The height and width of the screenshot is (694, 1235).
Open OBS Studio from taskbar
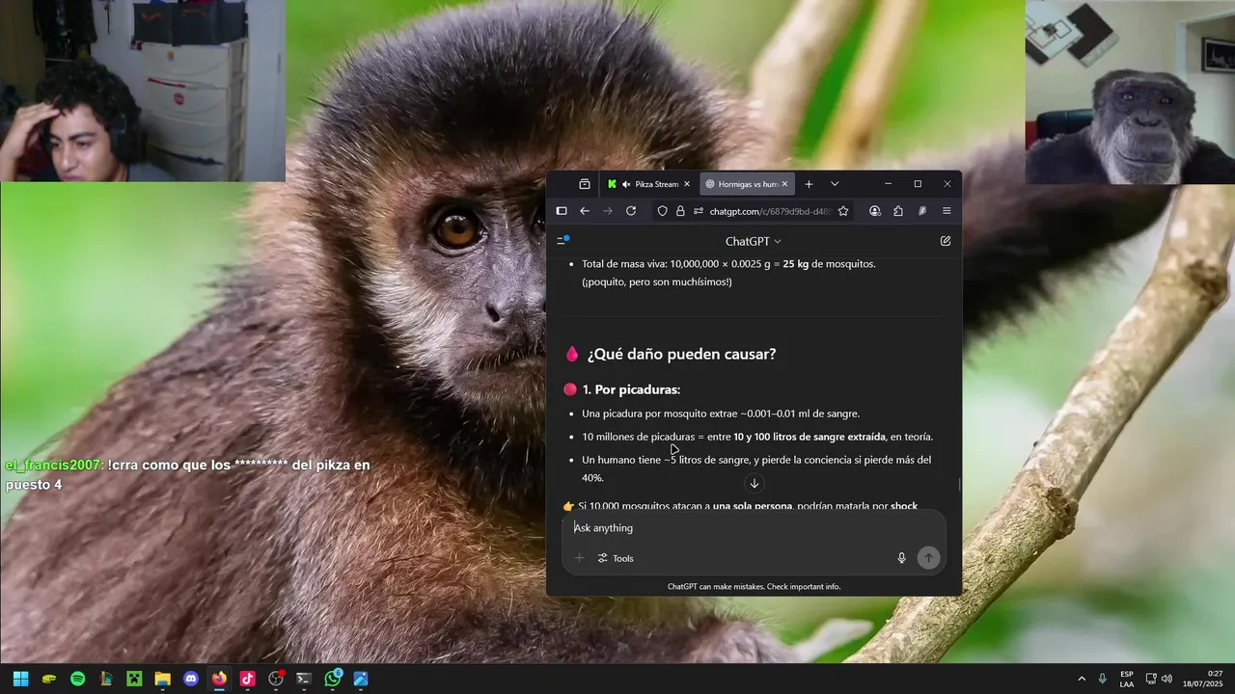click(276, 679)
